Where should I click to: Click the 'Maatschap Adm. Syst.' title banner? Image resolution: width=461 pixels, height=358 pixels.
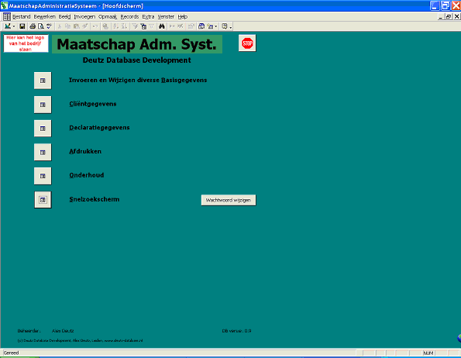pos(137,44)
